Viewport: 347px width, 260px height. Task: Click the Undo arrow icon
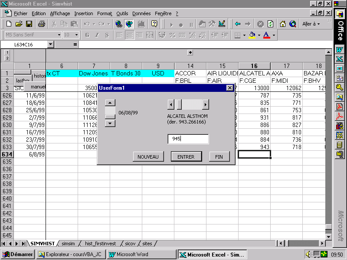tap(87, 24)
